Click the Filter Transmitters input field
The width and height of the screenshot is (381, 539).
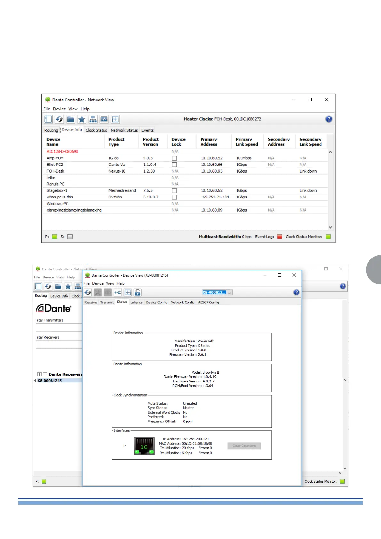(59, 327)
